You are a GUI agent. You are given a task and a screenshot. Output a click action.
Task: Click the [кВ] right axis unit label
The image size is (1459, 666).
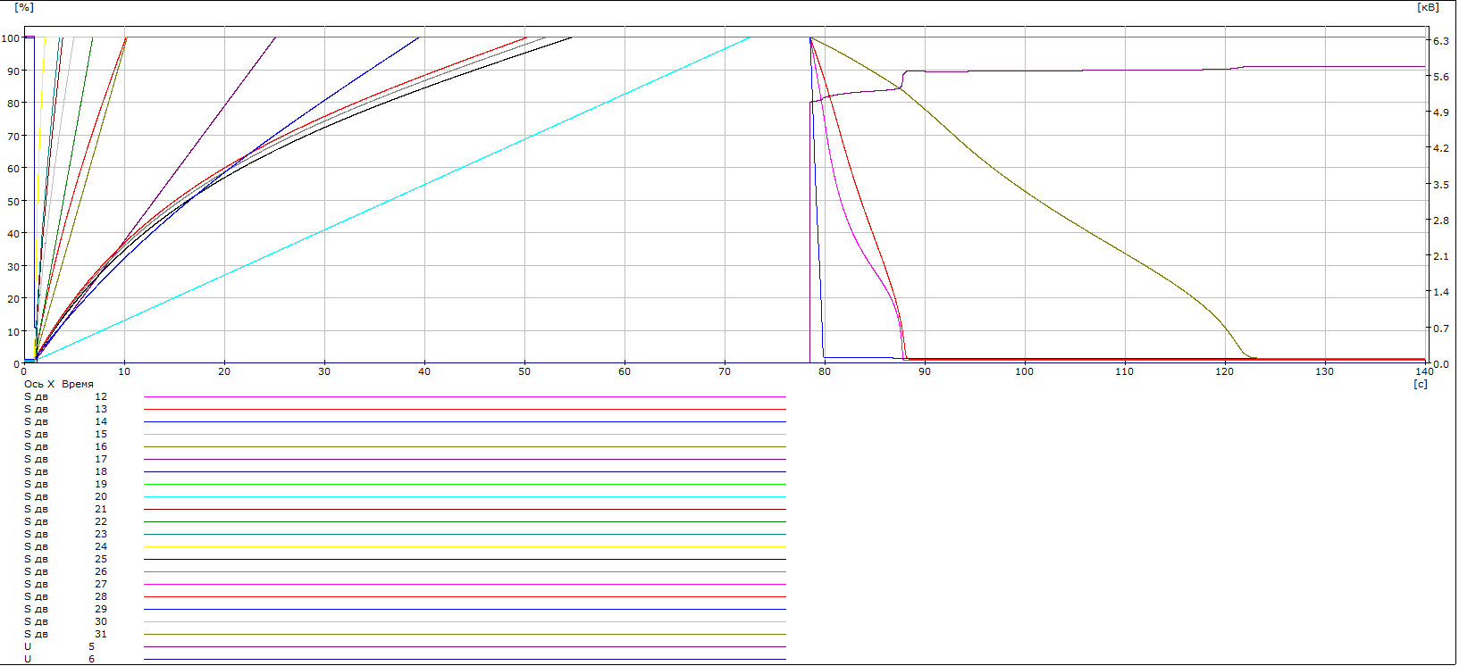(x=1428, y=7)
